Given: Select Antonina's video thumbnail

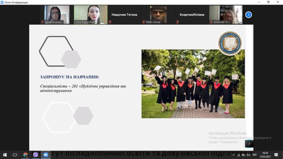Looking at the screenshot, I should pos(226,15).
